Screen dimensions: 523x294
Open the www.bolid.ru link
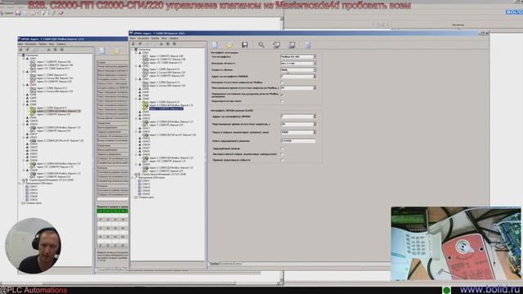pos(491,289)
